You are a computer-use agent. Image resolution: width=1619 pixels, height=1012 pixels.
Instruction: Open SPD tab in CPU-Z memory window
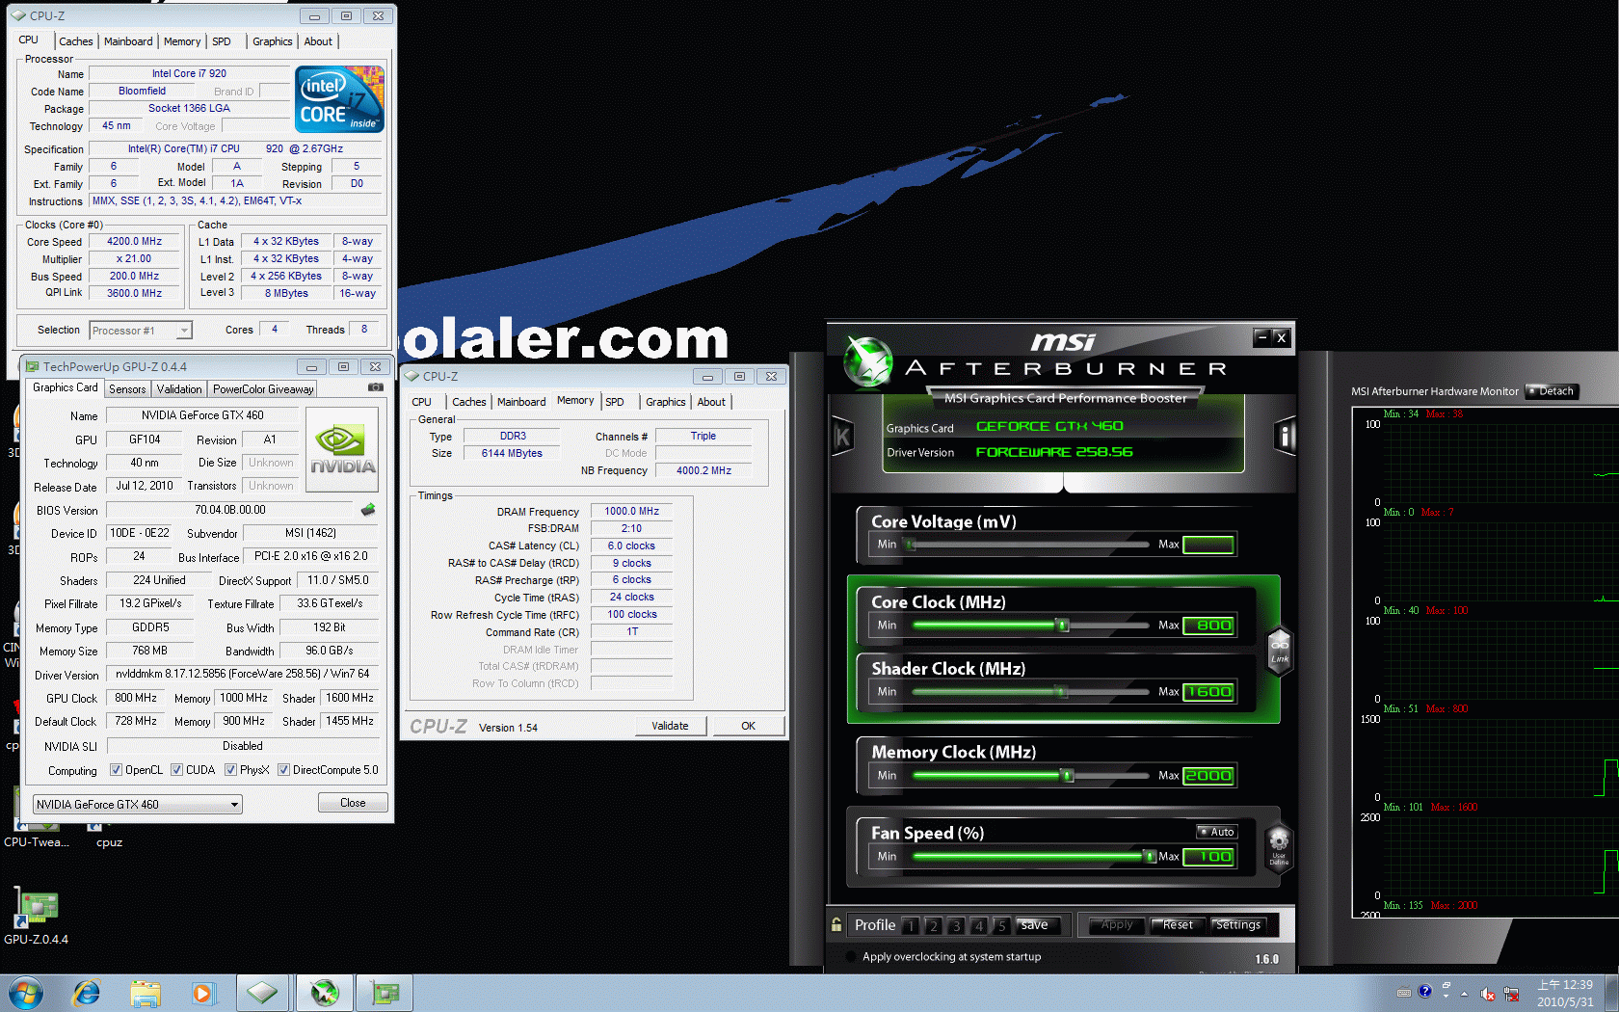click(615, 402)
